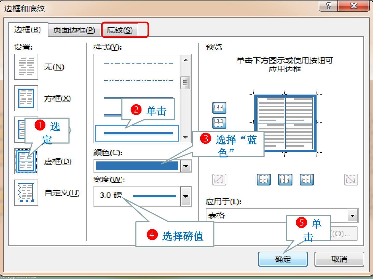Click the help question mark button
The height and width of the screenshot is (279, 373).
(x=328, y=6)
